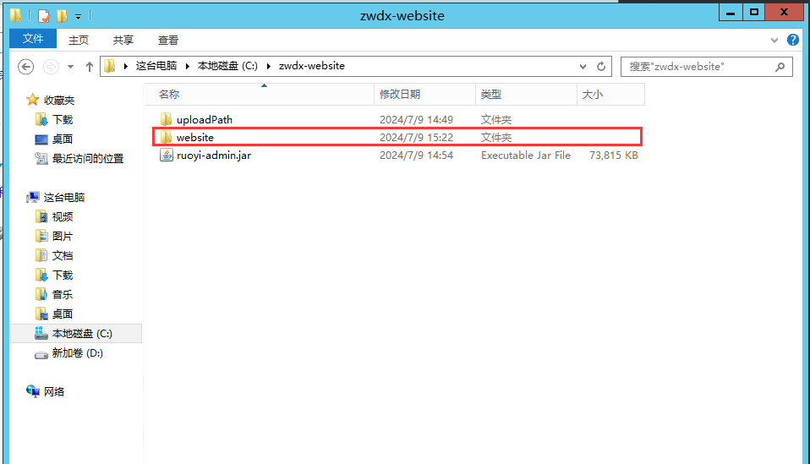Expand the breadcrumb arrow after 本地磁盘 (C:)
The width and height of the screenshot is (810, 464).
[x=269, y=66]
